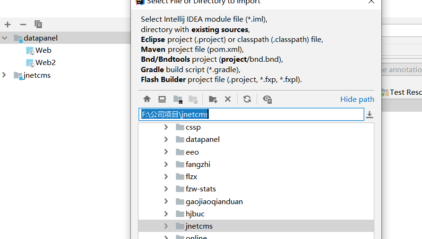Open recent paths history arrow
The image size is (422, 239).
pos(370,115)
